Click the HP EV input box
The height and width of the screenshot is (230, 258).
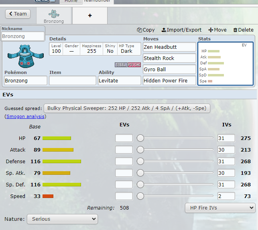point(124,138)
